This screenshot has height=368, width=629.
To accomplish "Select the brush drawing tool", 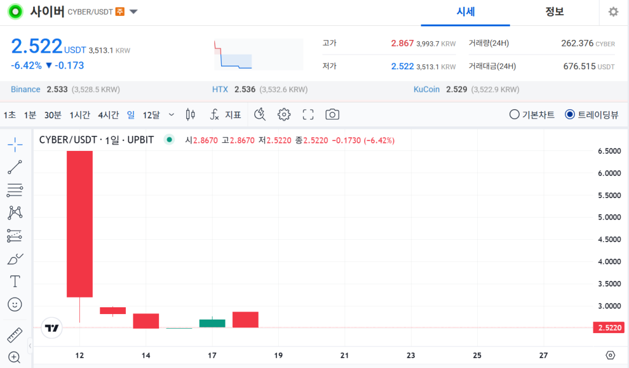I will (15, 259).
